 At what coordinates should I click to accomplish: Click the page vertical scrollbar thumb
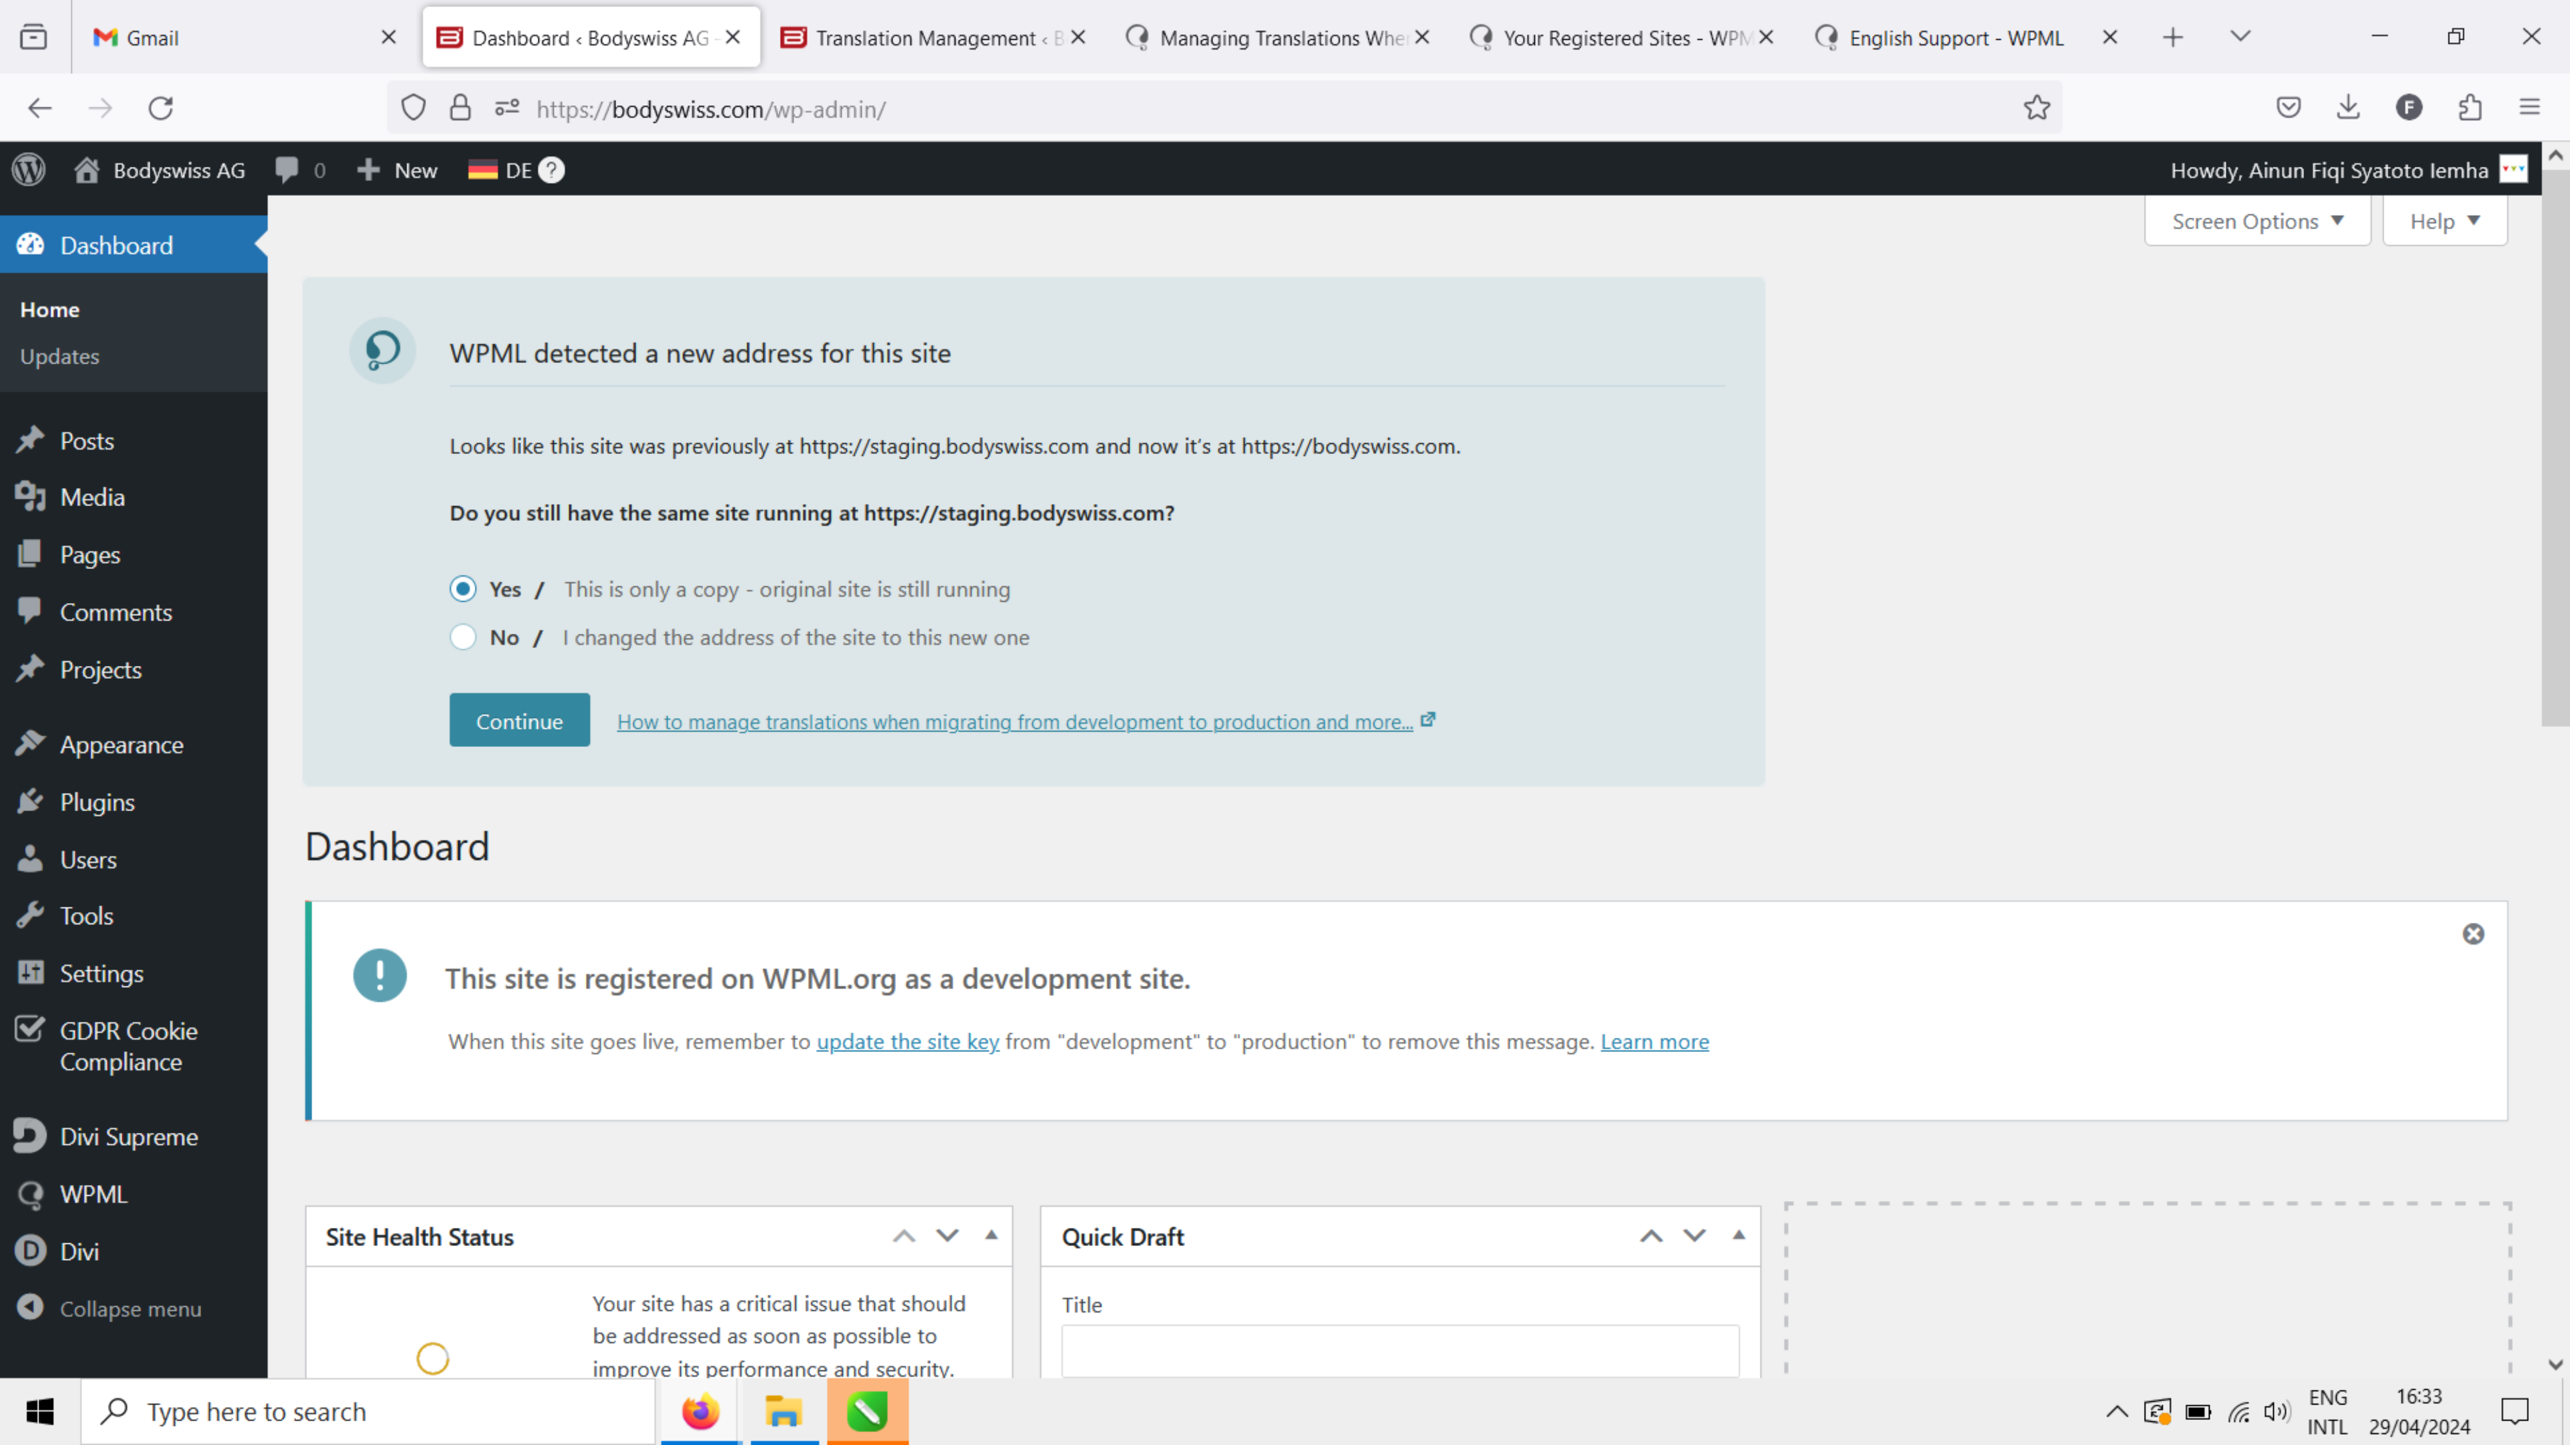coord(2555,447)
